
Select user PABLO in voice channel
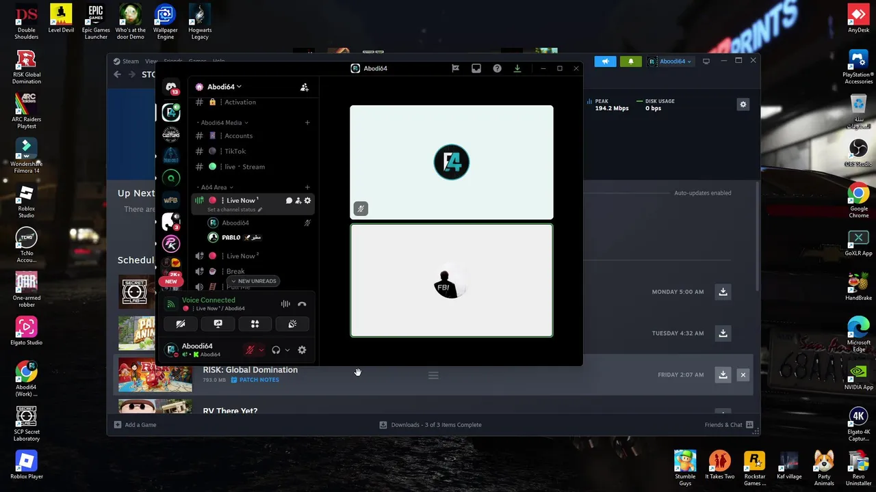tap(259, 237)
